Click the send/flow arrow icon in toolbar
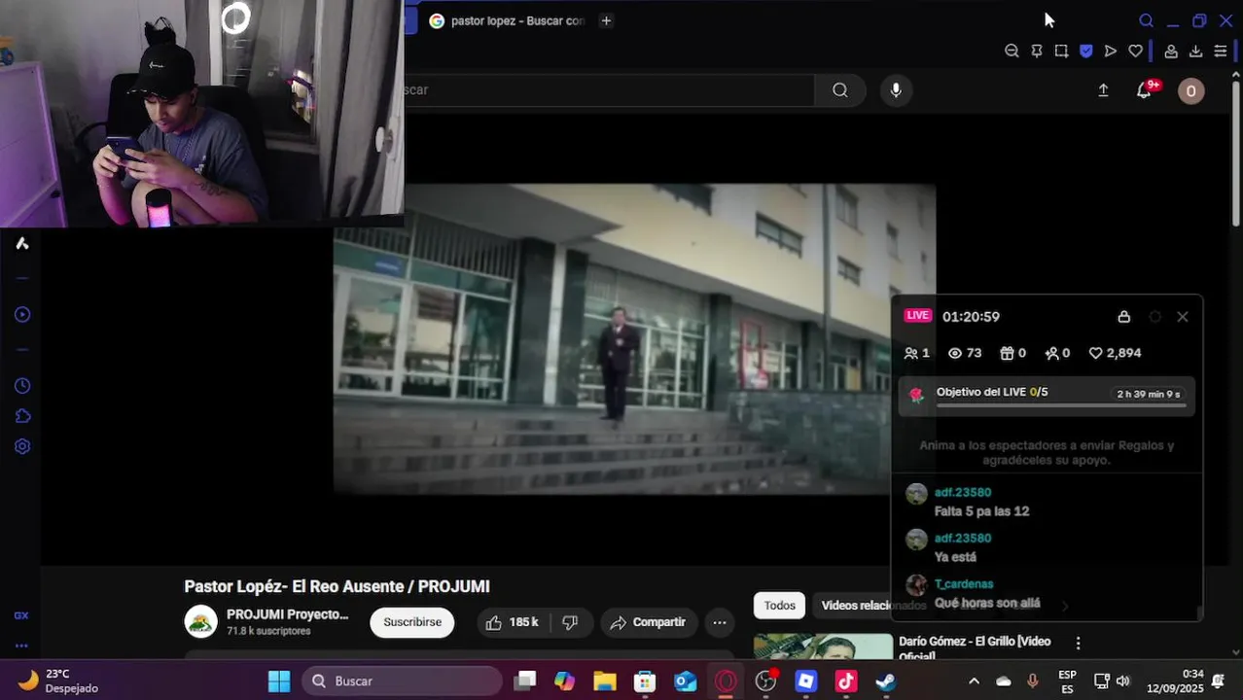 [1111, 51]
